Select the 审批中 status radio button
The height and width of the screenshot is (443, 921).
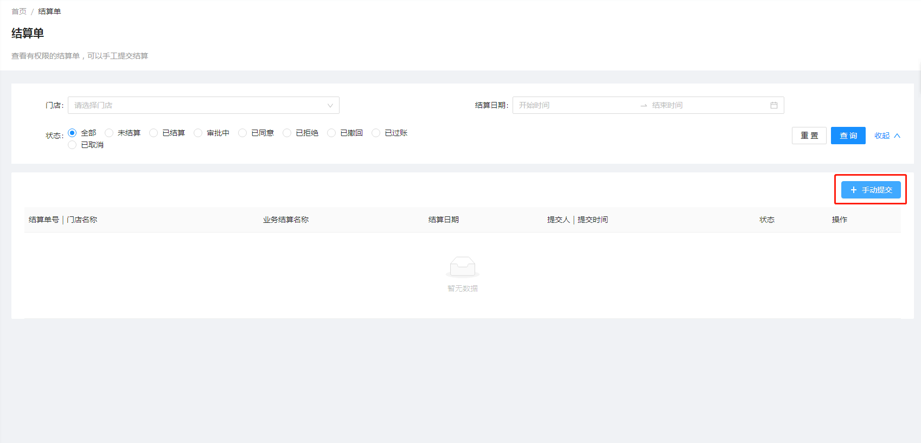198,133
